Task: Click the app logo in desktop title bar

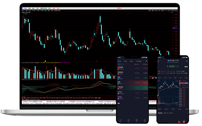Action: (x=23, y=8)
